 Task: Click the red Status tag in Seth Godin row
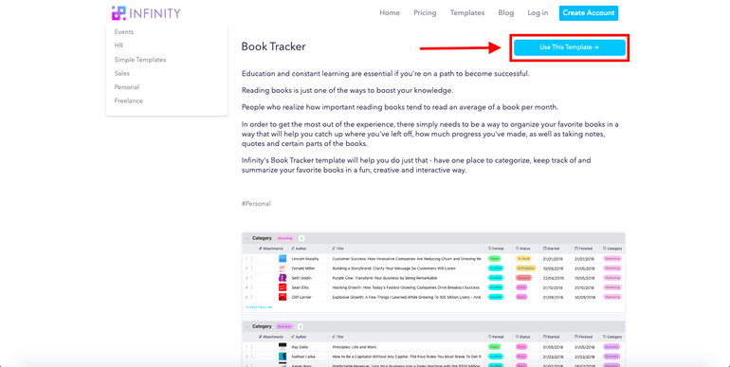click(523, 278)
